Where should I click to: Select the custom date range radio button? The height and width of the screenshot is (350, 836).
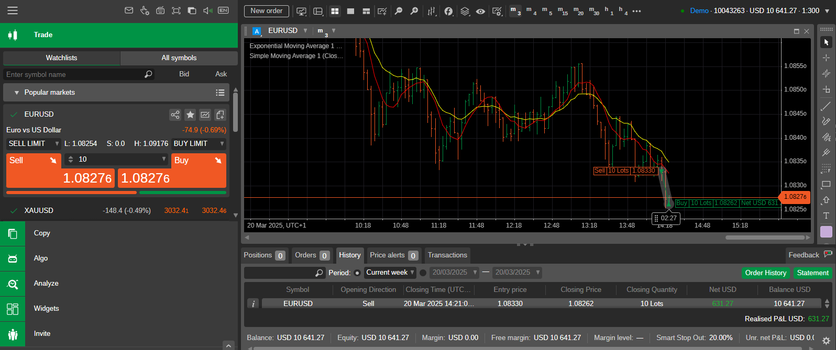423,273
